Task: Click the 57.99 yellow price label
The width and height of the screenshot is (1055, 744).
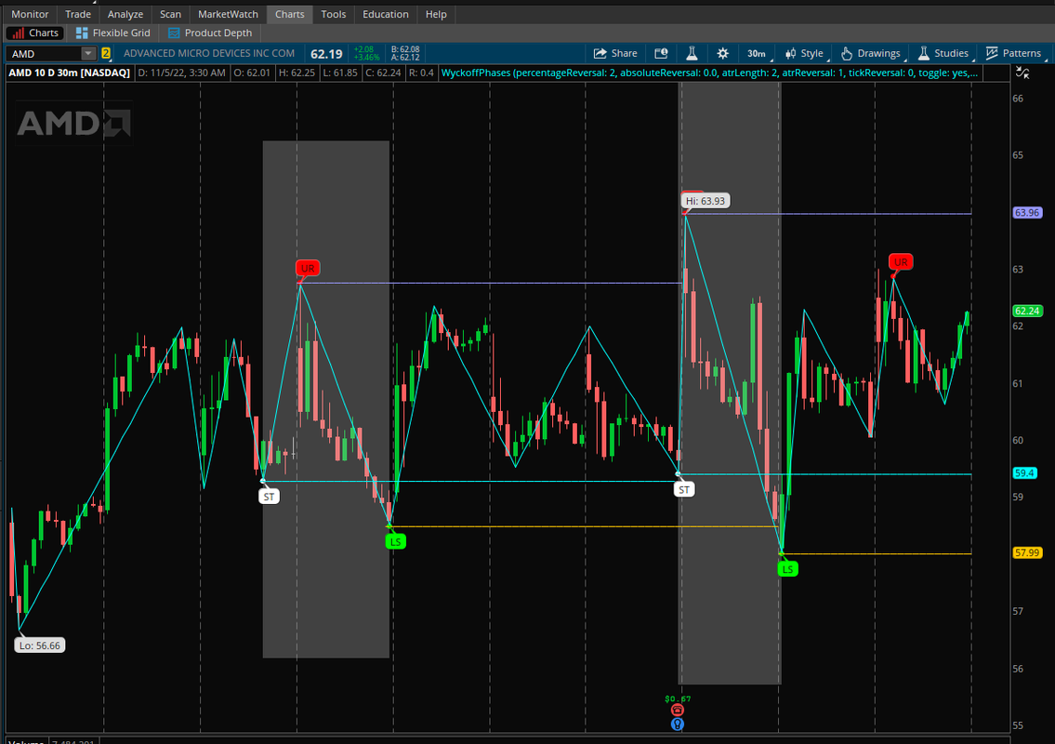Action: pyautogui.click(x=1027, y=552)
